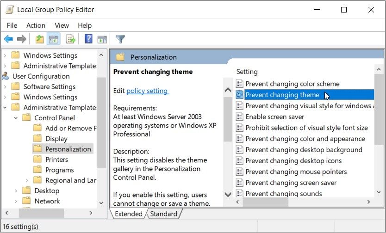Click the Local Group Policy Editor title icon
386x233 pixels.
(x=10, y=10)
